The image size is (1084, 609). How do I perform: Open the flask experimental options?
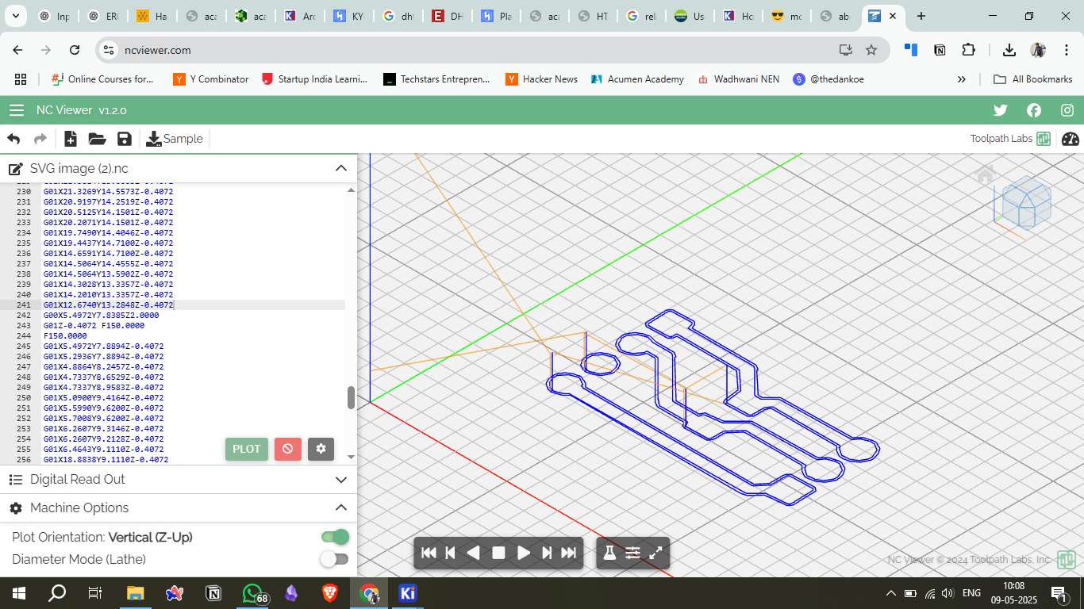(x=609, y=553)
